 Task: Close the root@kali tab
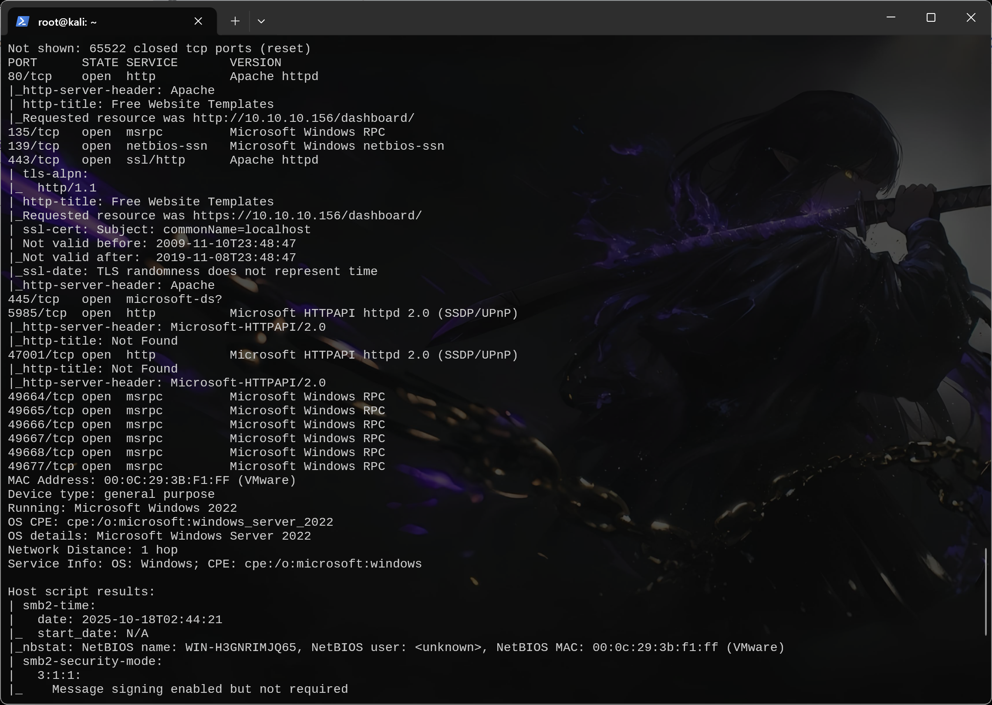pos(198,21)
